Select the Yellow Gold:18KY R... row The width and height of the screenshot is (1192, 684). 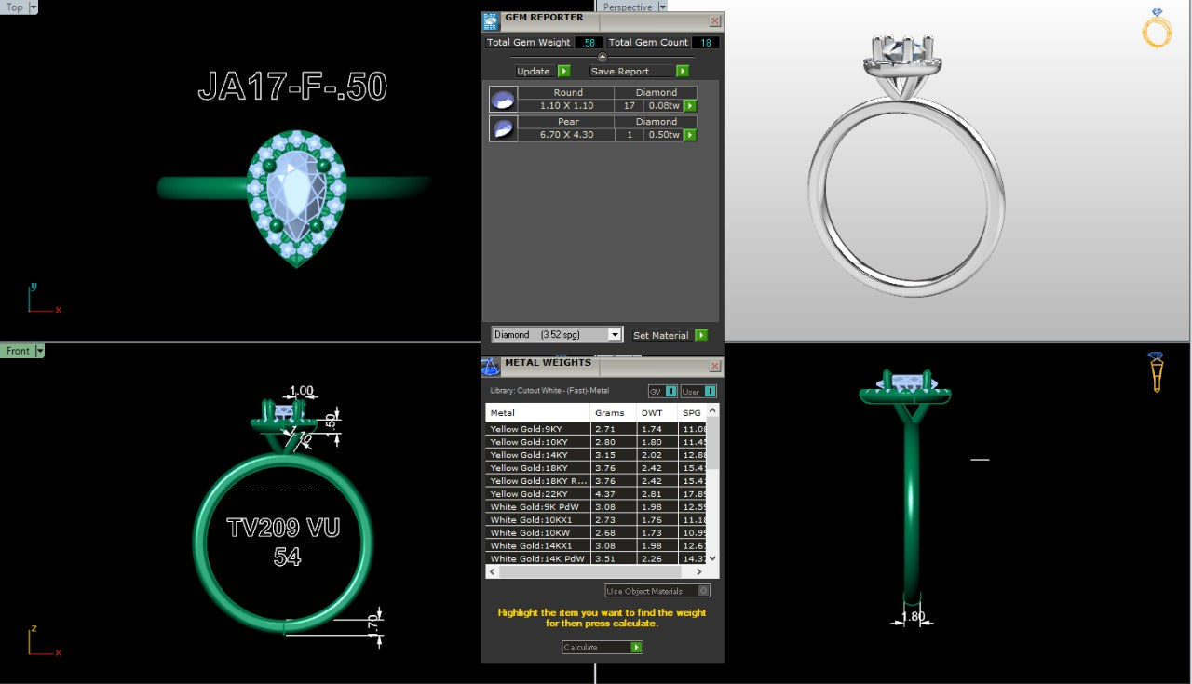597,481
